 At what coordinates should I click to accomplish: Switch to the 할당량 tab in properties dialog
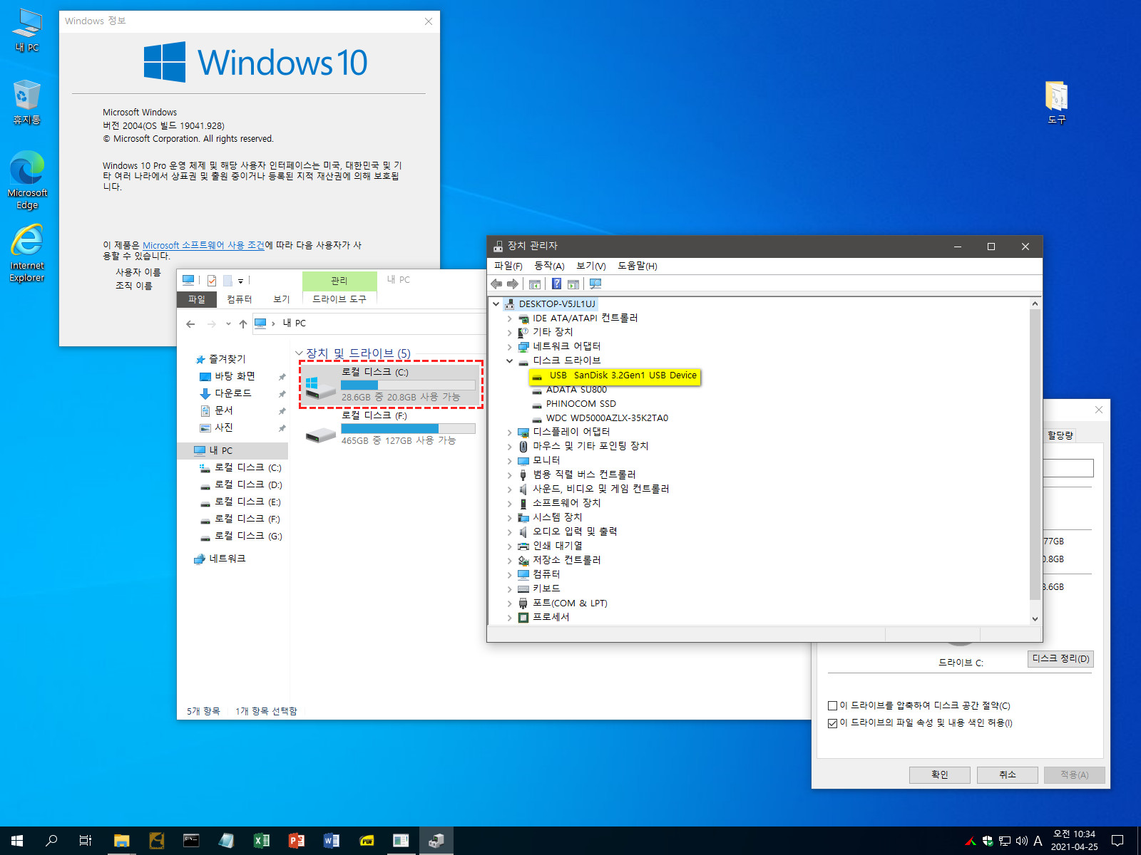click(x=1060, y=435)
